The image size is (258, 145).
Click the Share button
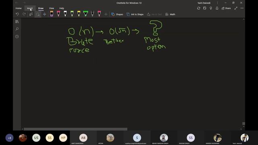226,8
